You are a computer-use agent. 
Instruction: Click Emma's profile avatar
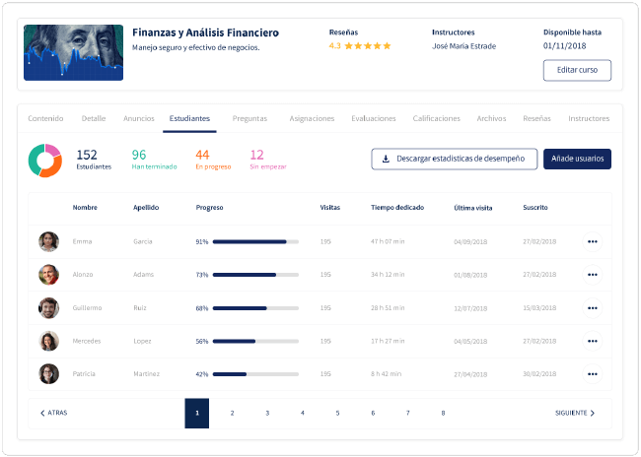(48, 241)
